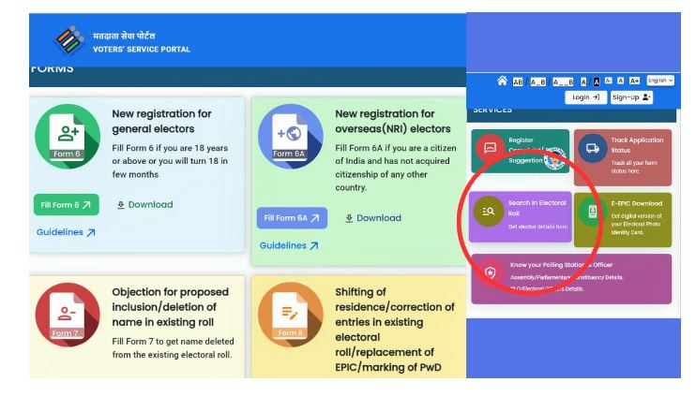Click the Voters' Service Portal logo
The height and width of the screenshot is (397, 696).
(71, 42)
